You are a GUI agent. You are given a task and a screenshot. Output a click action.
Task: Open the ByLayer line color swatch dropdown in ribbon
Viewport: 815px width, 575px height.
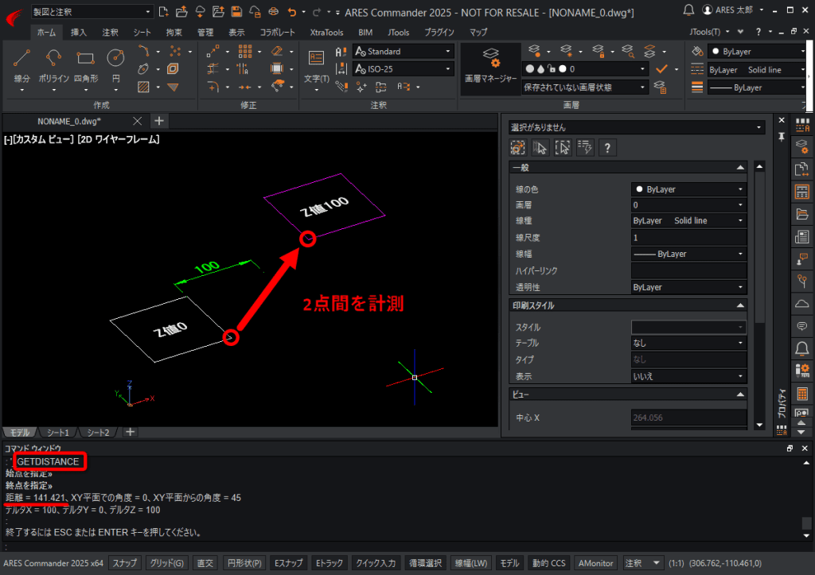(757, 52)
